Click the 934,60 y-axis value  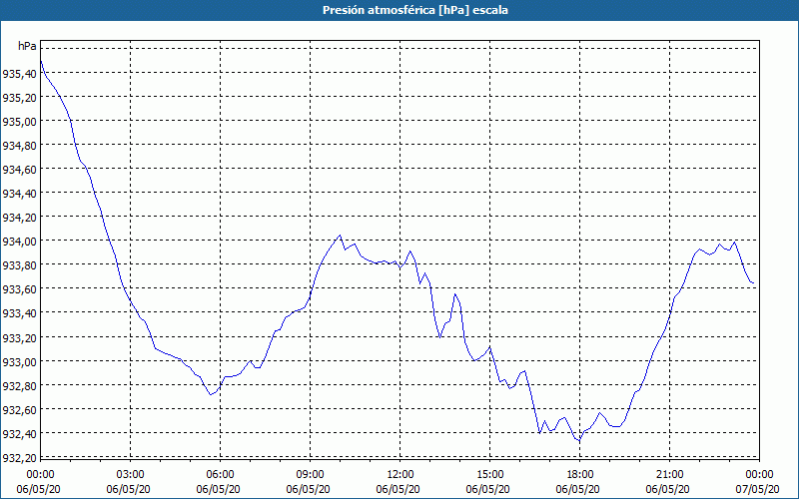coord(19,170)
